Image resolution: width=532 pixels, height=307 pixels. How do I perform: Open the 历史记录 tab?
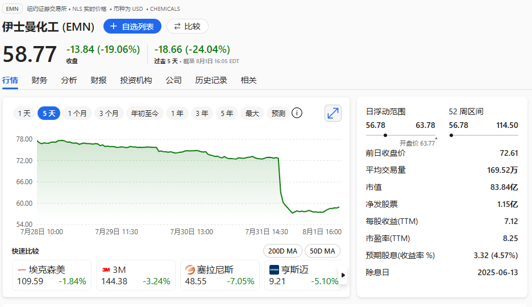[211, 80]
